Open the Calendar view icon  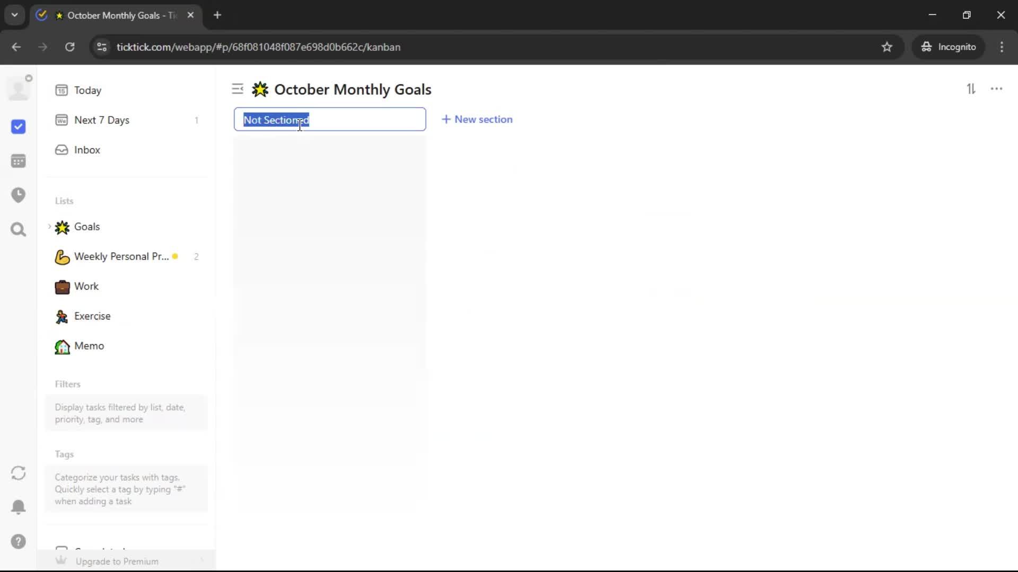(x=18, y=161)
